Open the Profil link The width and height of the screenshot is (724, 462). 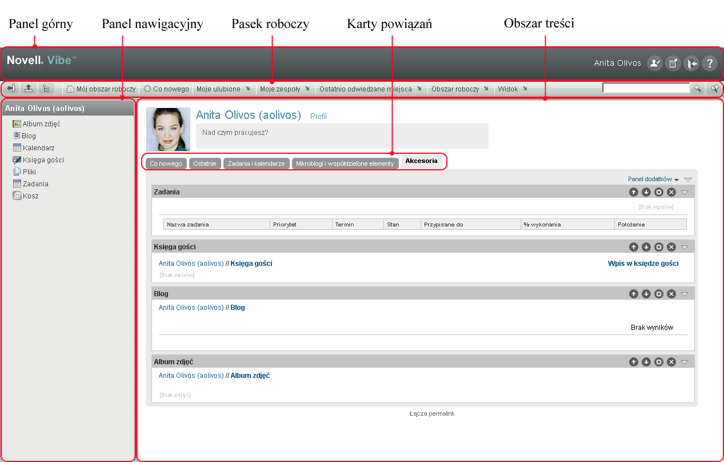[x=318, y=116]
